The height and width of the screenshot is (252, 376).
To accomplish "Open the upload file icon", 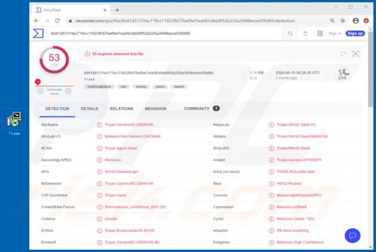I will coord(305,34).
